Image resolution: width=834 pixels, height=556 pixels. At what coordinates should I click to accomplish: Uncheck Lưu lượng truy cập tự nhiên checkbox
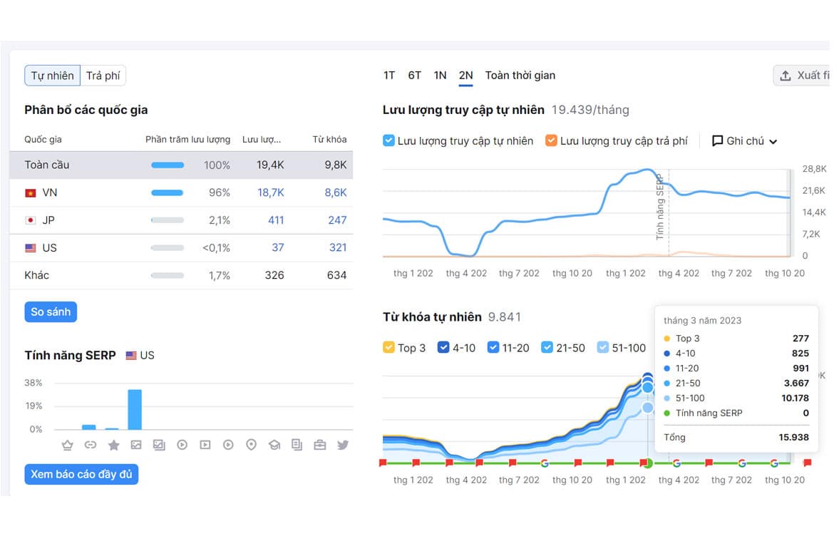pyautogui.click(x=388, y=140)
